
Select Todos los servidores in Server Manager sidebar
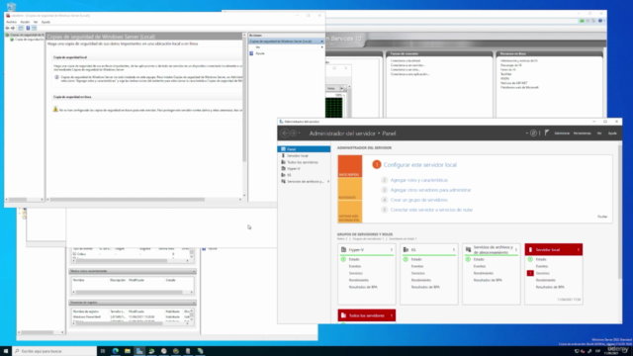[304, 162]
